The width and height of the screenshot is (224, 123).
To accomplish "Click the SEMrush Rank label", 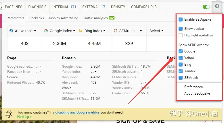I will 73,93.
